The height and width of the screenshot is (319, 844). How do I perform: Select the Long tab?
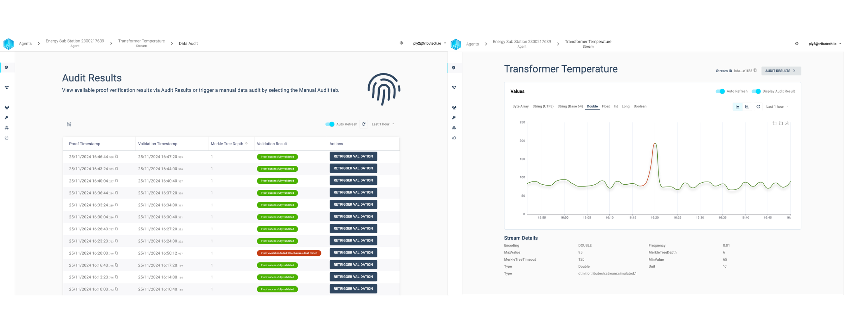[625, 106]
